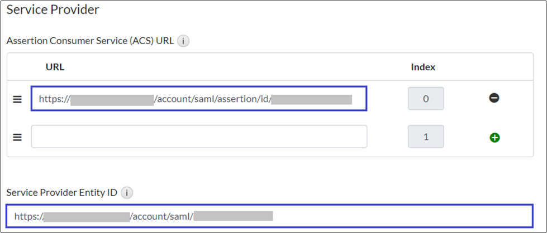Add a new ACS URL with the green plus icon
Screen dimensions: 547x233
pos(494,137)
